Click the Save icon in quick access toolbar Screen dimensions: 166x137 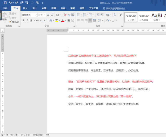point(5,3)
